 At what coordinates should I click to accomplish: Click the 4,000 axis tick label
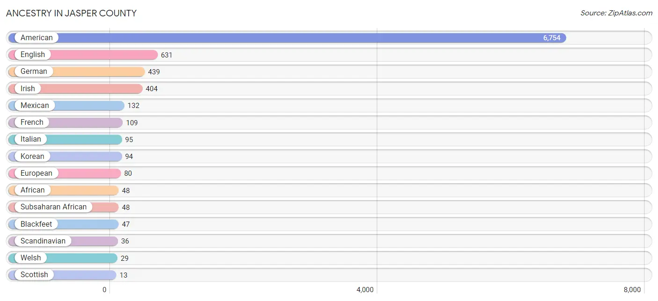pyautogui.click(x=365, y=290)
